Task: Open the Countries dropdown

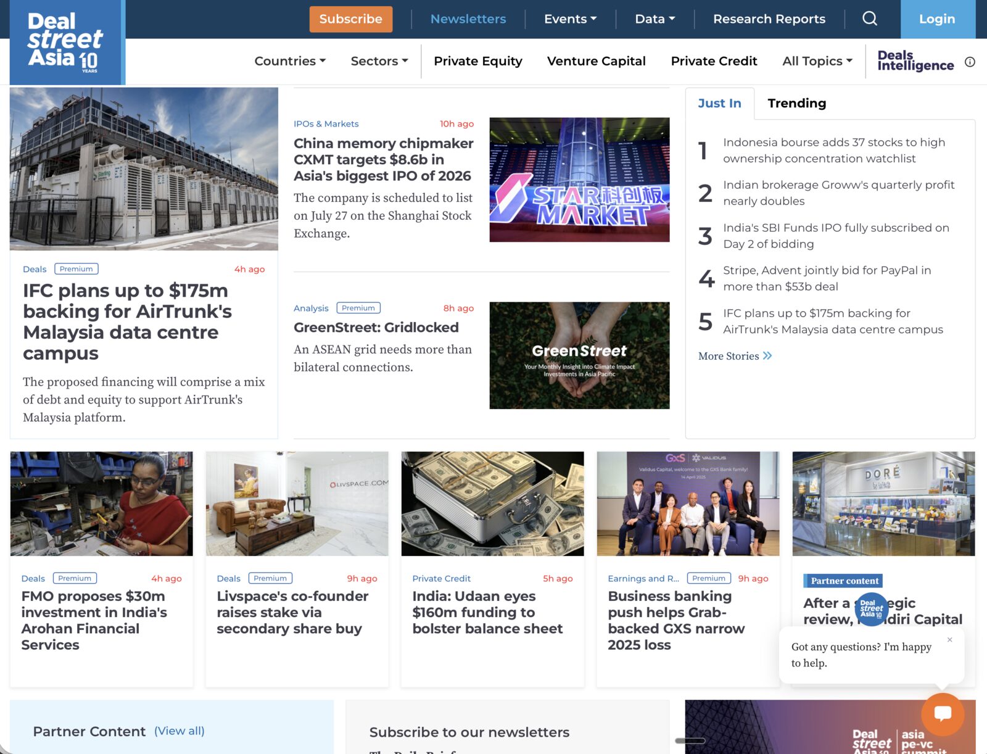Action: (x=290, y=61)
